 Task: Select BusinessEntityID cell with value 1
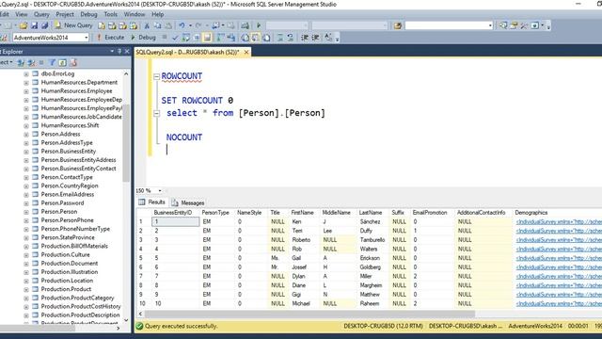tap(176, 222)
